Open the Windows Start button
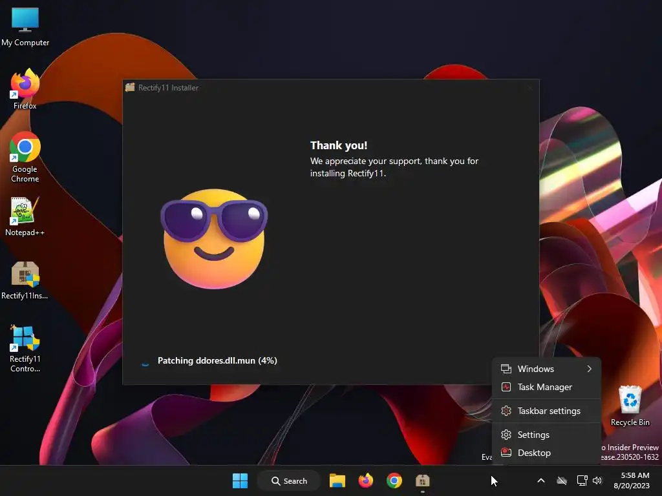Screen dimensions: 662x496 240,480
